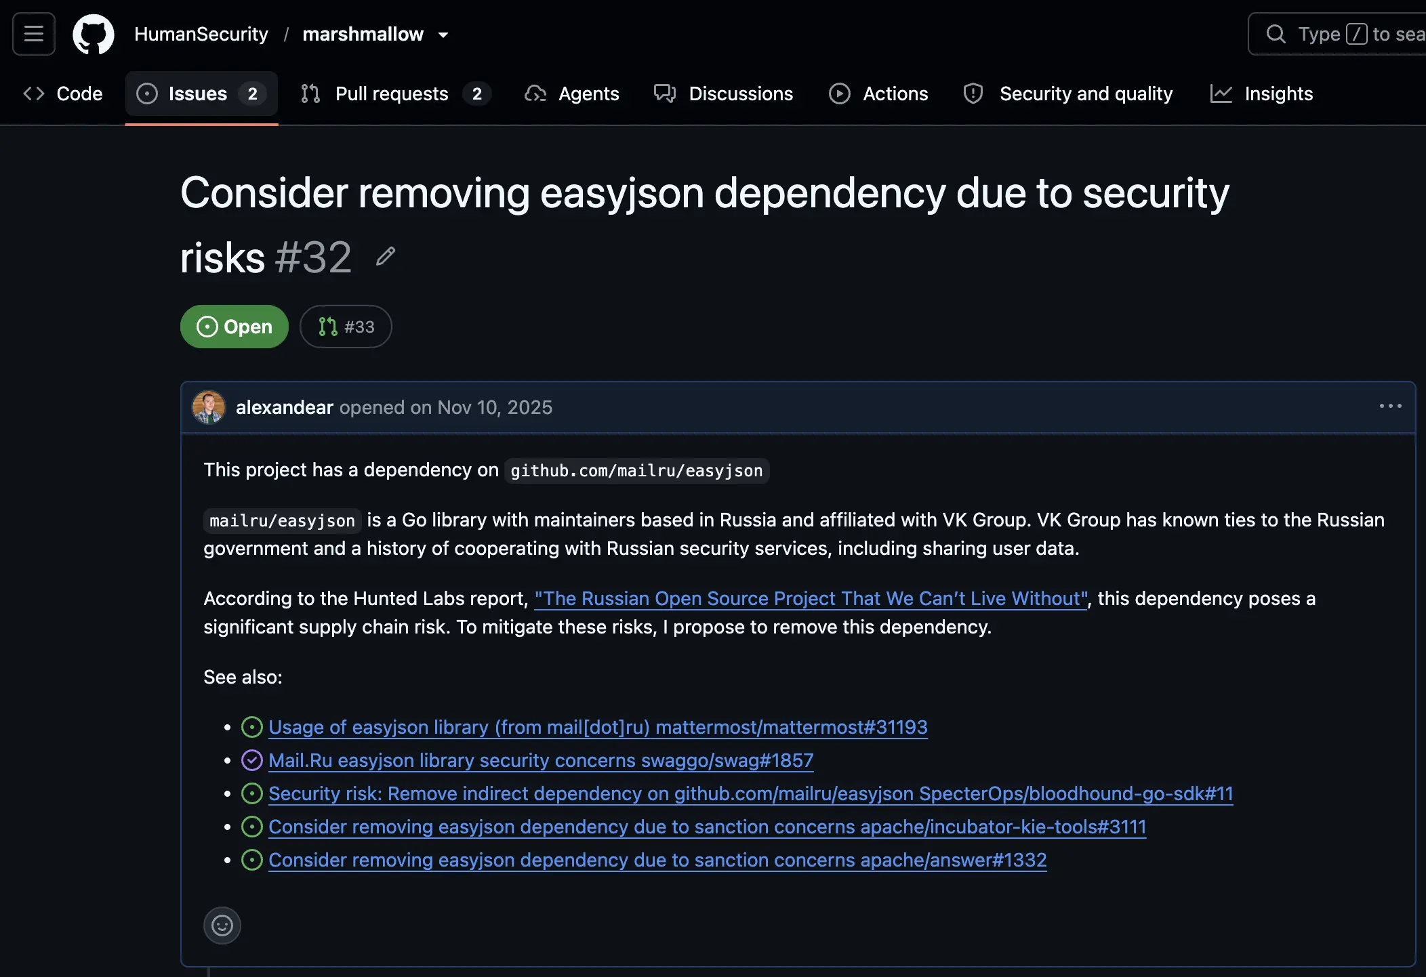This screenshot has height=977, width=1426.
Task: Add a reaction with smiley button
Action: pyautogui.click(x=222, y=926)
